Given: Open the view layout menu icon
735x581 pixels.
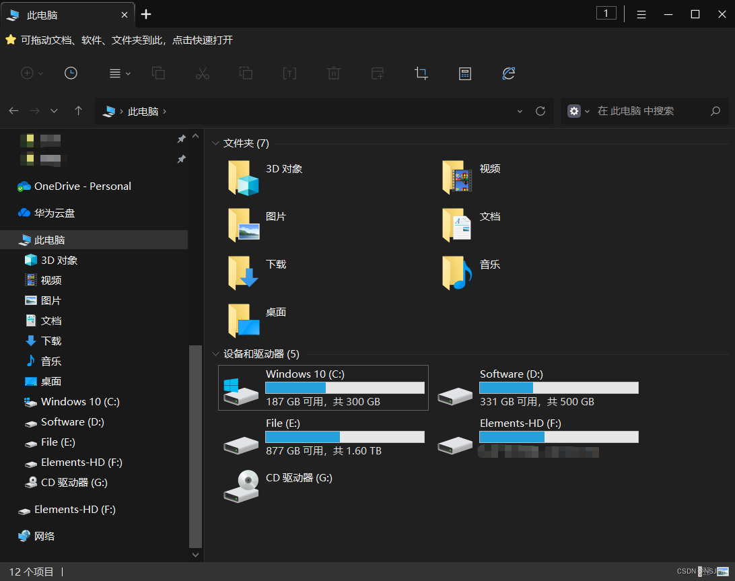Looking at the screenshot, I should click(120, 73).
